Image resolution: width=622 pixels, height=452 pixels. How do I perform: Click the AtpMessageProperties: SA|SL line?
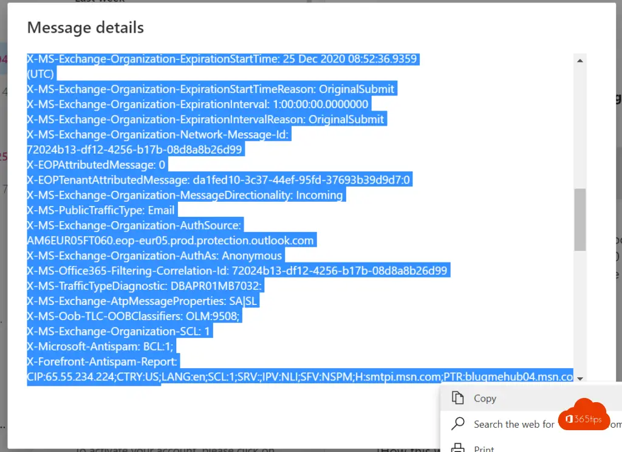142,301
